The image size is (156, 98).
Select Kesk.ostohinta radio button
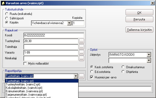(92, 67)
